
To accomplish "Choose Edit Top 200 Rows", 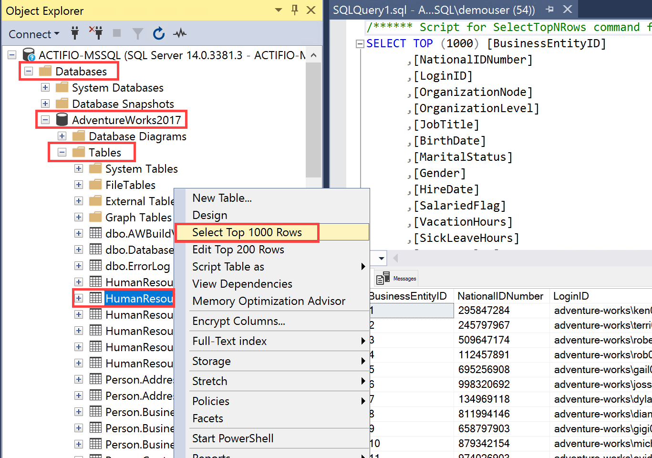I will coord(272,250).
